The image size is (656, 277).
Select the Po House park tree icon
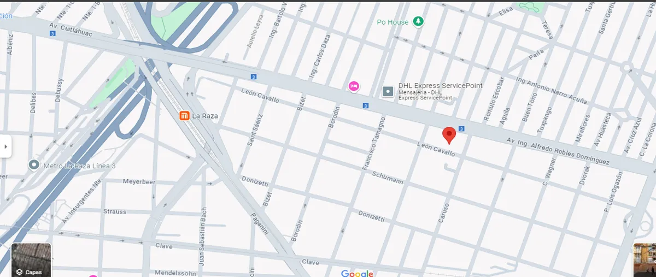coord(418,21)
